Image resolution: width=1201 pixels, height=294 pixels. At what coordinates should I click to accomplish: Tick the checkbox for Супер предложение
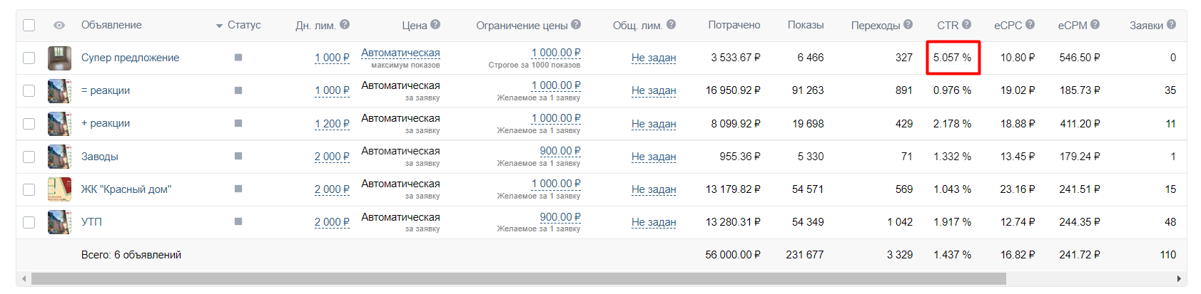pos(29,58)
